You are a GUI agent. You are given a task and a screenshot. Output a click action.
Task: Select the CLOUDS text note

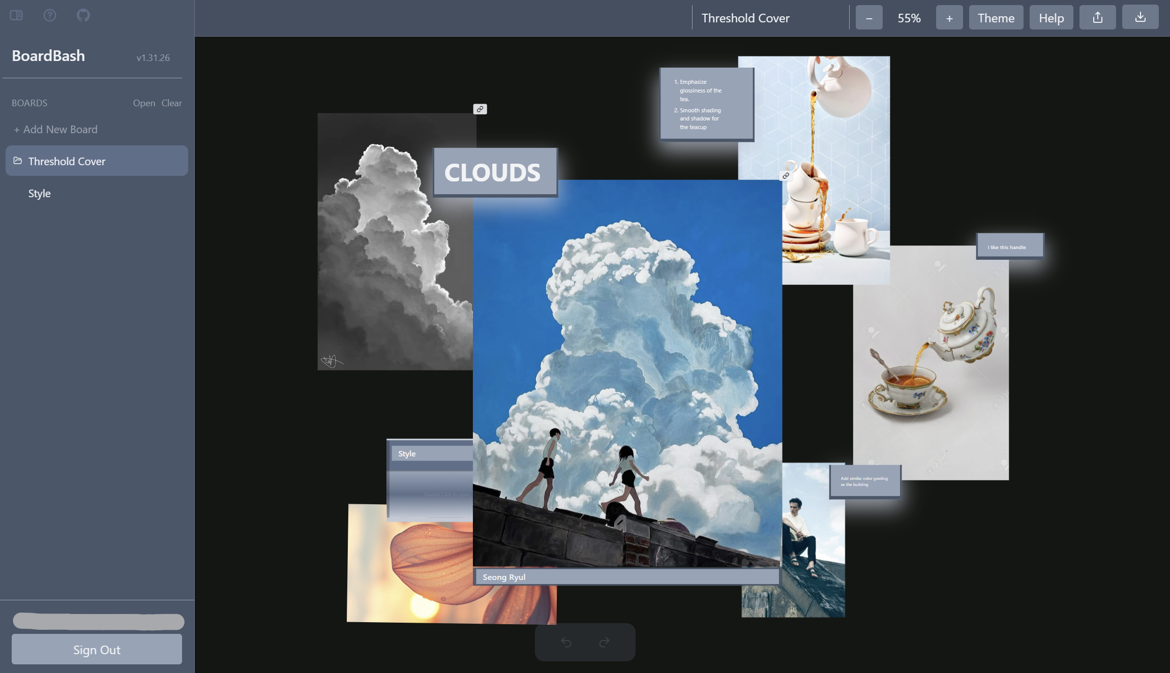pyautogui.click(x=495, y=172)
